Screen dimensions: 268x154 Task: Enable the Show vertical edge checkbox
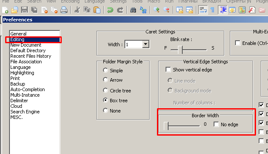point(168,70)
